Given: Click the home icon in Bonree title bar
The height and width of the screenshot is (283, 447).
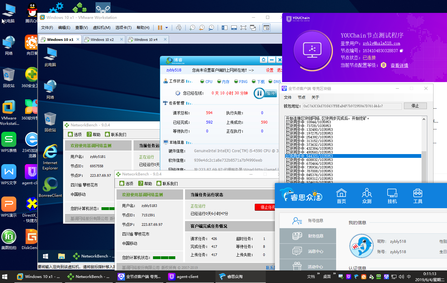Looking at the screenshot, I should click(x=264, y=59).
